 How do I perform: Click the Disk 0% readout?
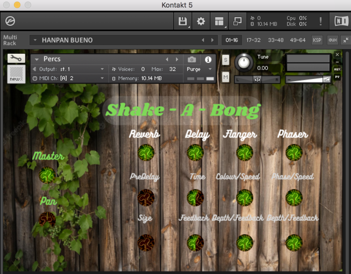click(x=297, y=24)
